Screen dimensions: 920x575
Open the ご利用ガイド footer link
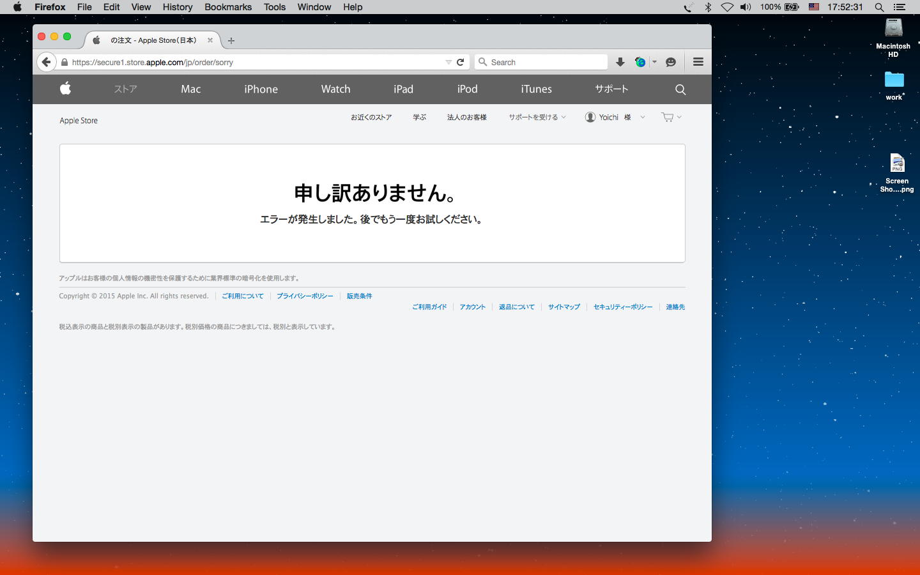(429, 307)
